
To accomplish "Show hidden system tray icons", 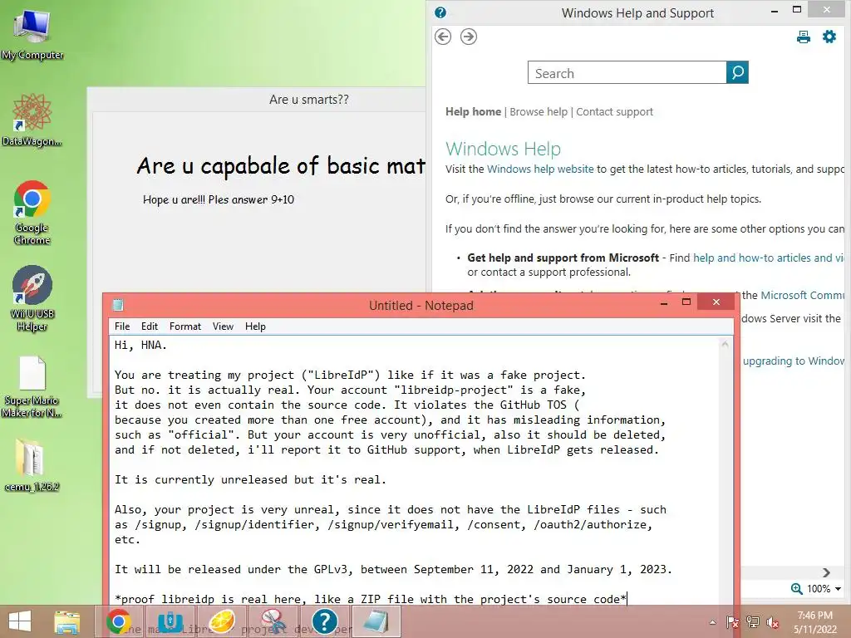I will point(712,623).
